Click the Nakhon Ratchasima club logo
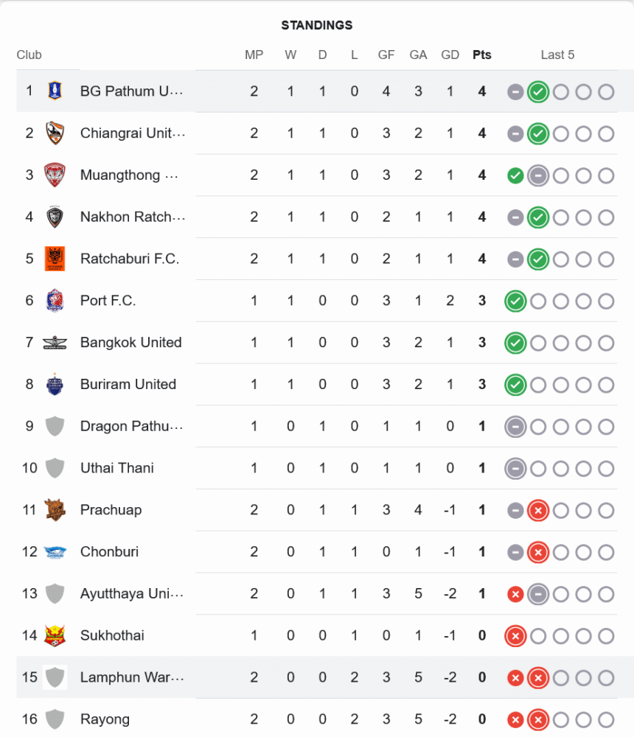 pos(55,217)
